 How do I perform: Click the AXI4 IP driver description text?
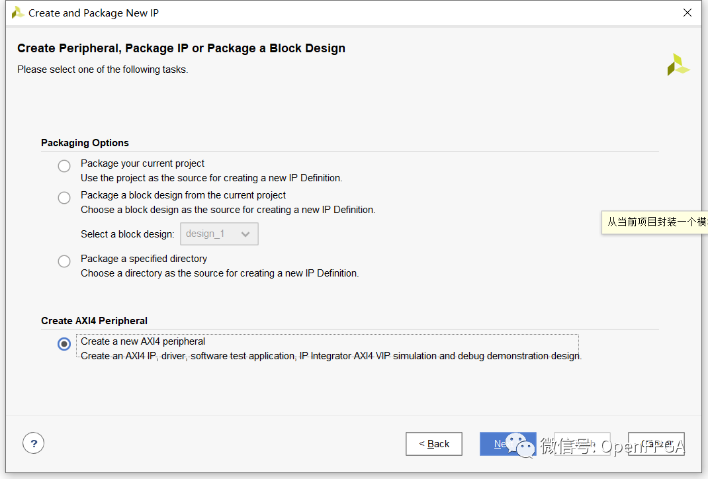(331, 356)
